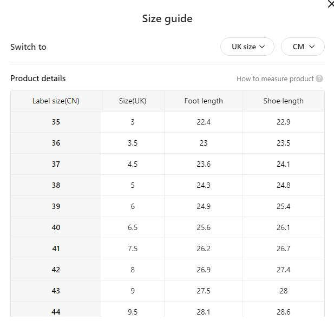Select the label size 40 row
This screenshot has height=327, width=334.
[x=167, y=227]
